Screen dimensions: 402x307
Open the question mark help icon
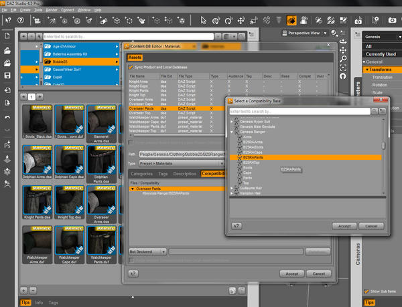tap(21, 20)
